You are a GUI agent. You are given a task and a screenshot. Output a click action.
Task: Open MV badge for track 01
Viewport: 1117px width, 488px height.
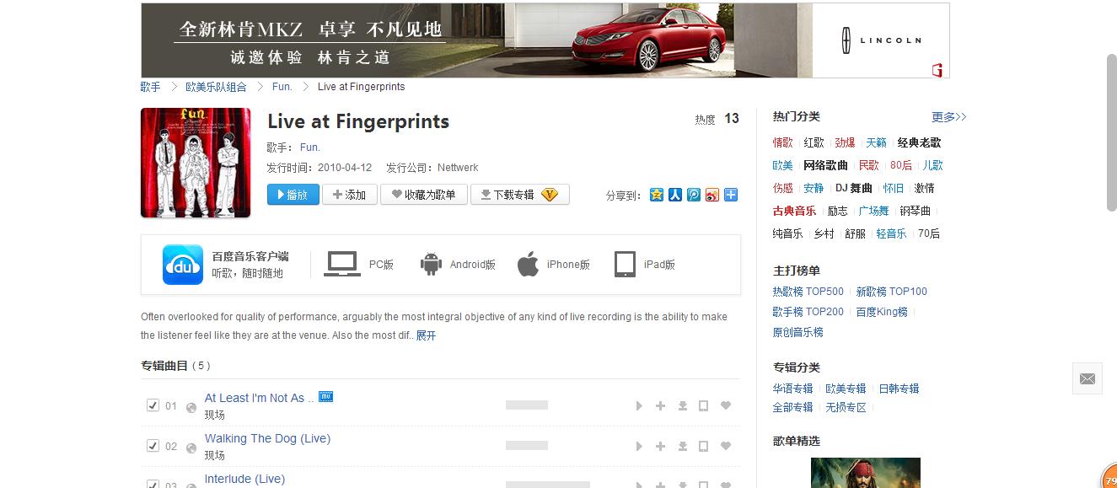[325, 397]
